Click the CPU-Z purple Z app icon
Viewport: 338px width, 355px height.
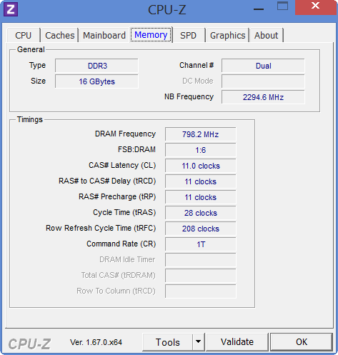click(x=11, y=9)
